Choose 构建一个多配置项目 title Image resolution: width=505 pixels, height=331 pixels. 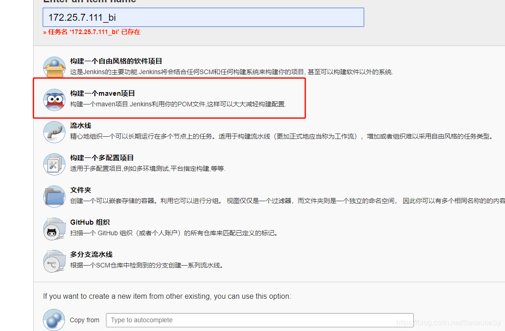102,157
